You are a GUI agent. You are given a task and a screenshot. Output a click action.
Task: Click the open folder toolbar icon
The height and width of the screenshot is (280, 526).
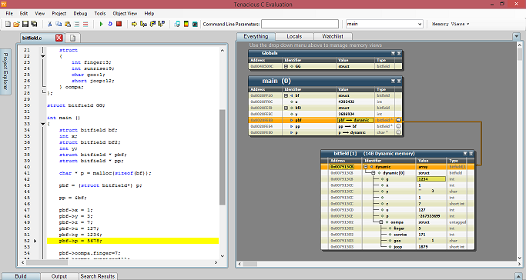pos(16,24)
